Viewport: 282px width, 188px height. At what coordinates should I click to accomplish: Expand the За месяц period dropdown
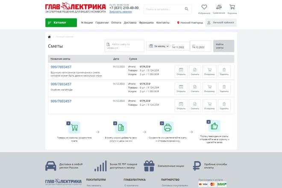tap(158, 46)
